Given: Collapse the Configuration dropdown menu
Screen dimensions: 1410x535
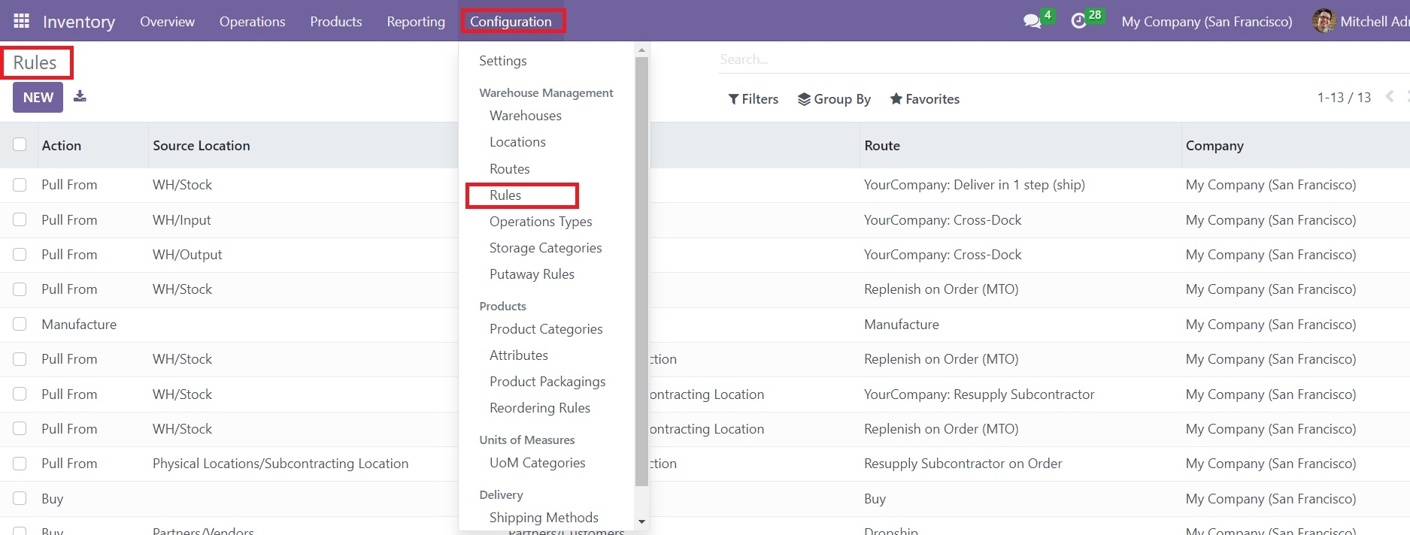Looking at the screenshot, I should (x=511, y=21).
